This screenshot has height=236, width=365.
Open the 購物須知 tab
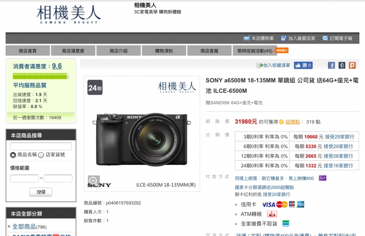tap(164, 51)
